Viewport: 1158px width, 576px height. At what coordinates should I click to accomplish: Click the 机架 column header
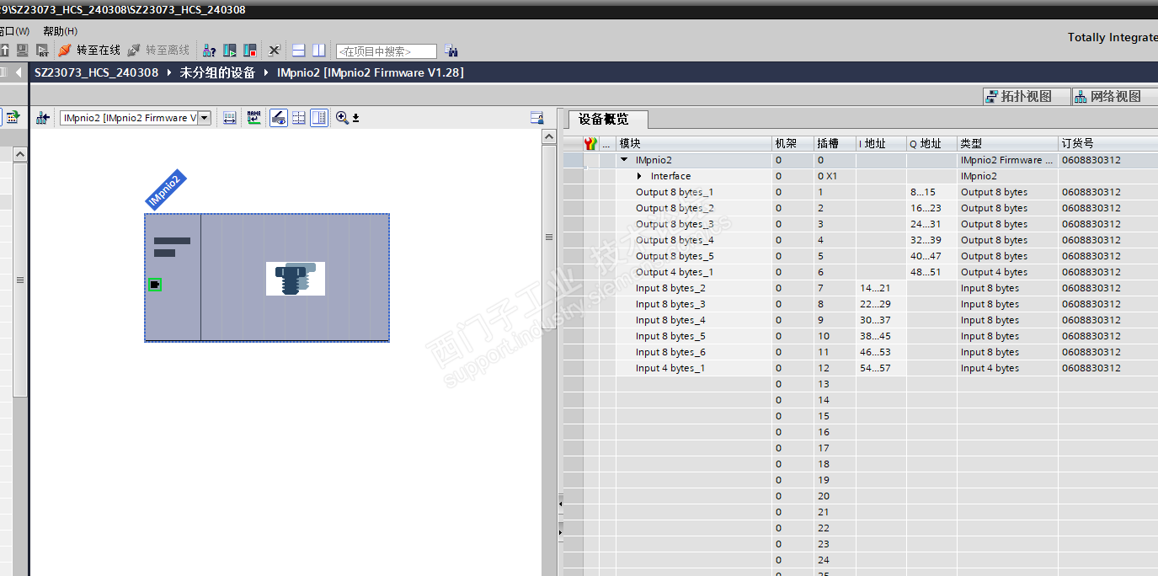pyautogui.click(x=792, y=143)
